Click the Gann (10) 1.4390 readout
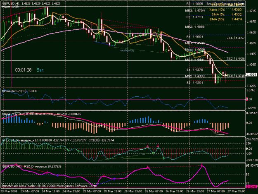The width and height of the screenshot is (258, 194). (x=225, y=10)
